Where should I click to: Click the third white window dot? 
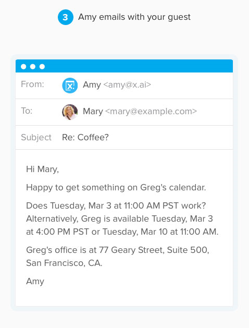point(42,67)
